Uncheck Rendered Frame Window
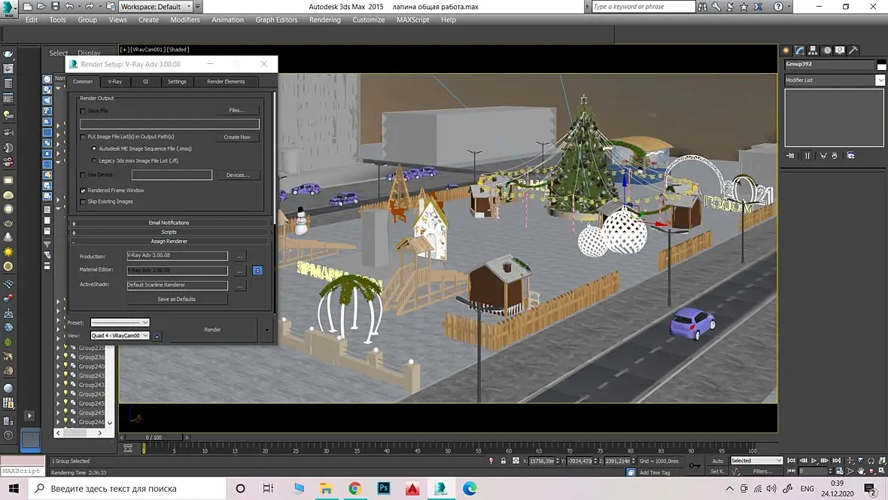Viewport: 888px width, 500px height. (x=84, y=191)
